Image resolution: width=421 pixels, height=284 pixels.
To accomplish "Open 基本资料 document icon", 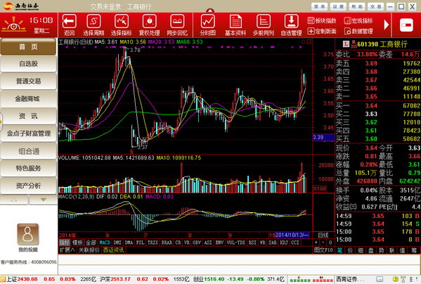I will (x=235, y=22).
